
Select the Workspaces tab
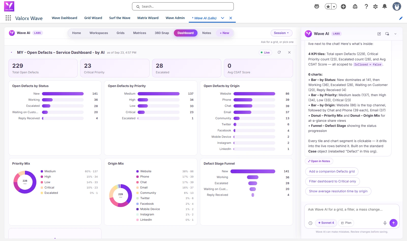point(99,33)
